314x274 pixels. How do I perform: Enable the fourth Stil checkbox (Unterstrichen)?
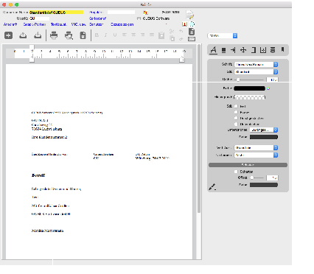coord(236,124)
